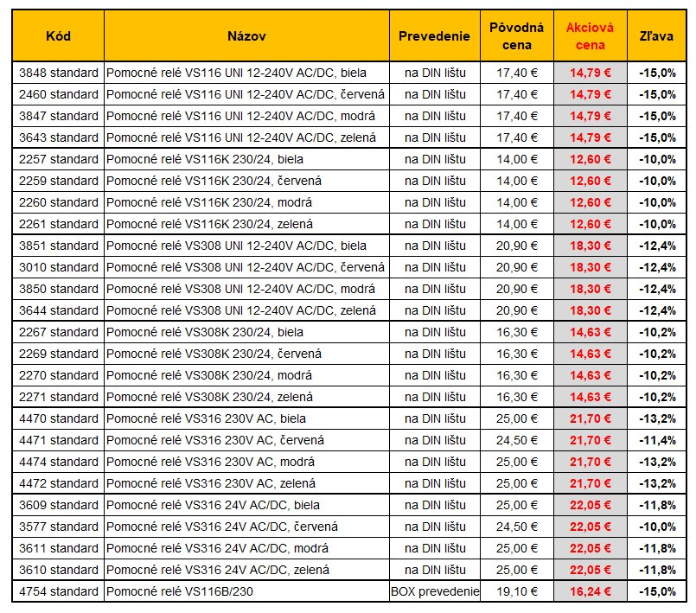This screenshot has width=696, height=613.
Task: Click the name cell VS116B/230 relay
Action: (246, 591)
